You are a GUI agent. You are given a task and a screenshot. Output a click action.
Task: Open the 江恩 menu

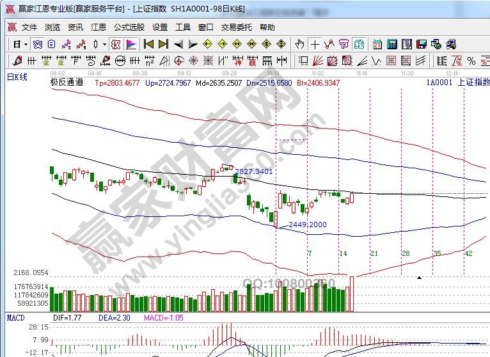99,28
